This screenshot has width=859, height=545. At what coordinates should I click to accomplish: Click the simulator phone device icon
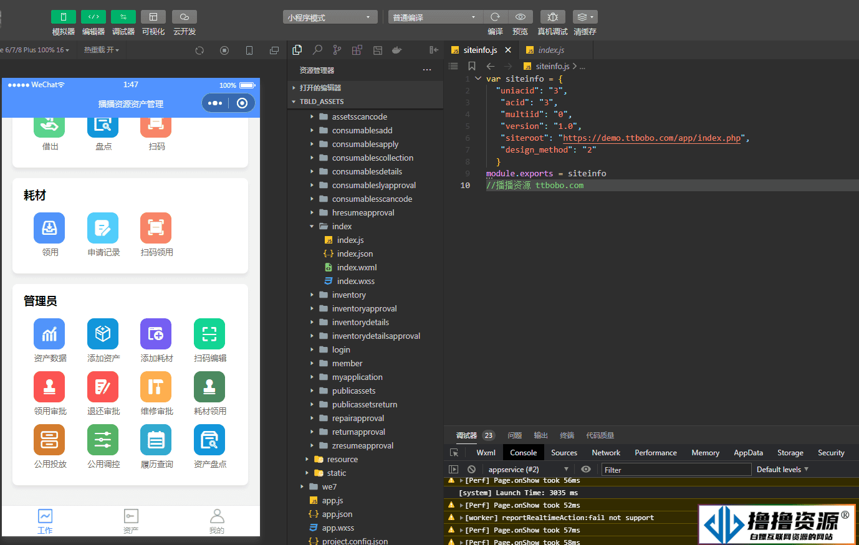click(249, 50)
